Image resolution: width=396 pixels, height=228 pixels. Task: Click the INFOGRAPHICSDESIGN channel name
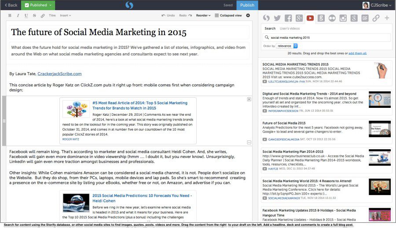[283, 111]
